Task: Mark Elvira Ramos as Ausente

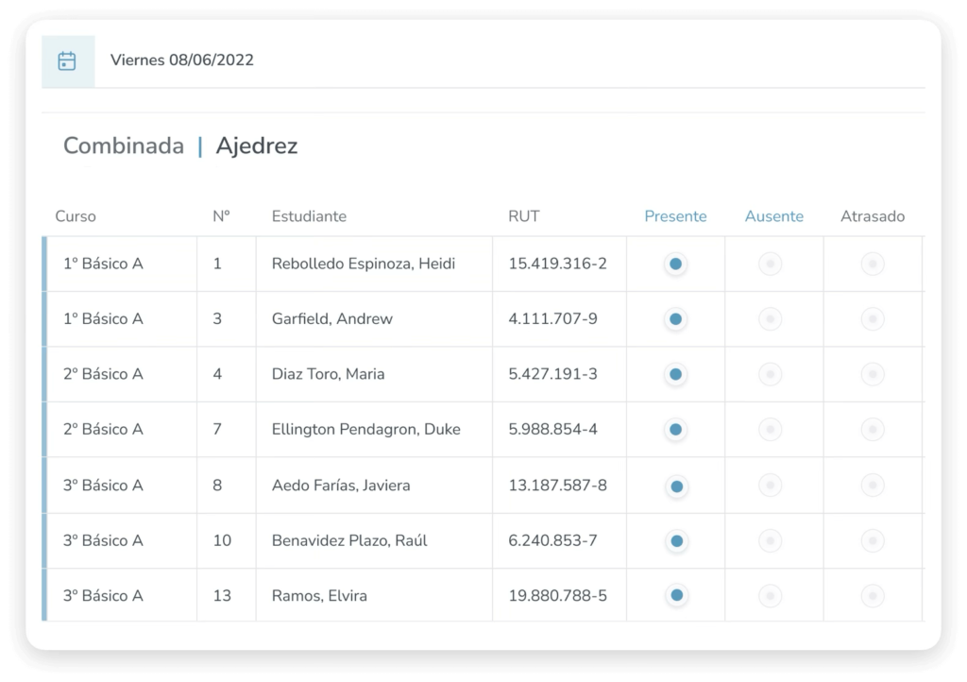Action: (x=771, y=596)
